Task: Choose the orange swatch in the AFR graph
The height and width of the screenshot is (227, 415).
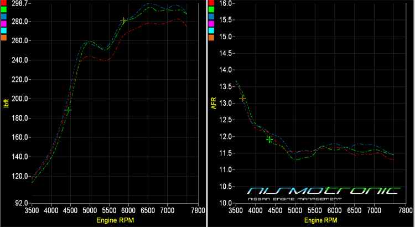Action: (211, 38)
